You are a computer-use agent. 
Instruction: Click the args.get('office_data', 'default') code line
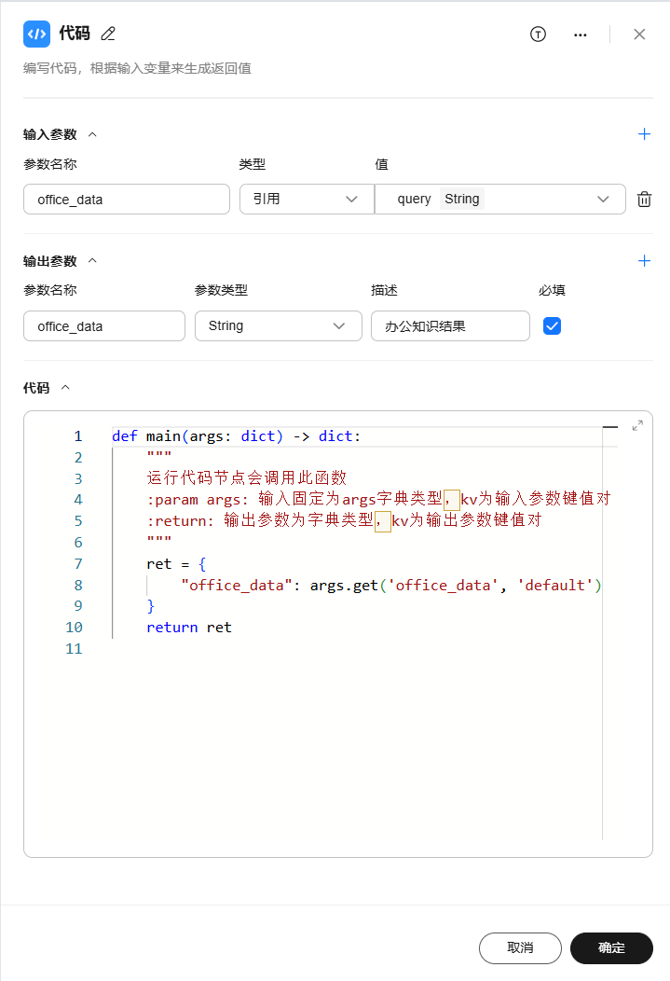[x=391, y=586]
